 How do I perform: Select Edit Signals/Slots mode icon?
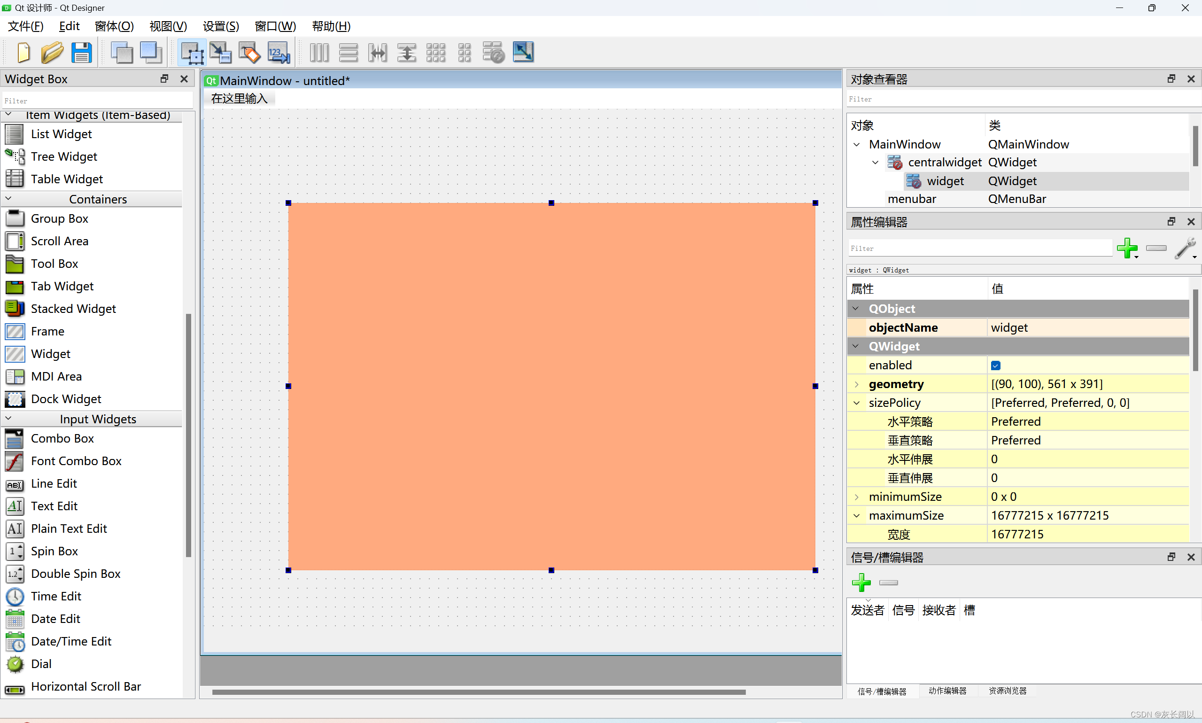(221, 52)
